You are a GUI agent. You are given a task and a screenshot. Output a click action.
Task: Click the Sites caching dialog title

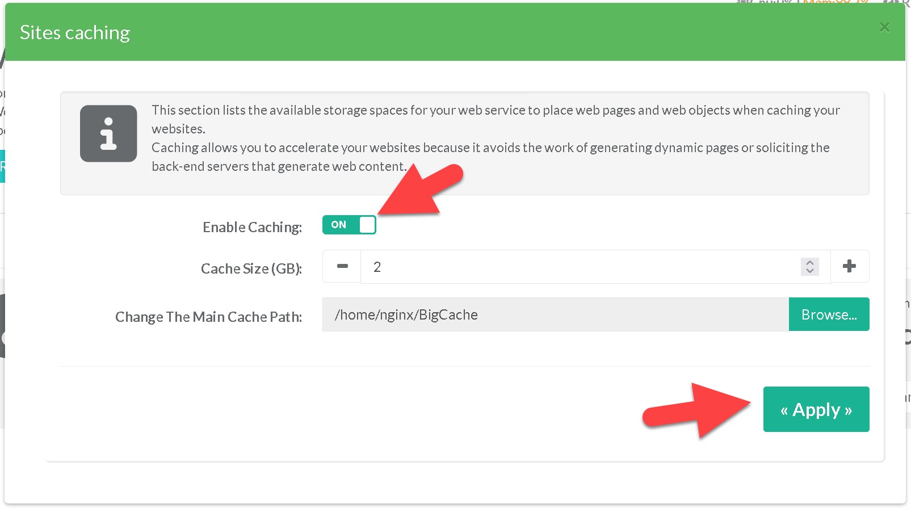click(75, 33)
